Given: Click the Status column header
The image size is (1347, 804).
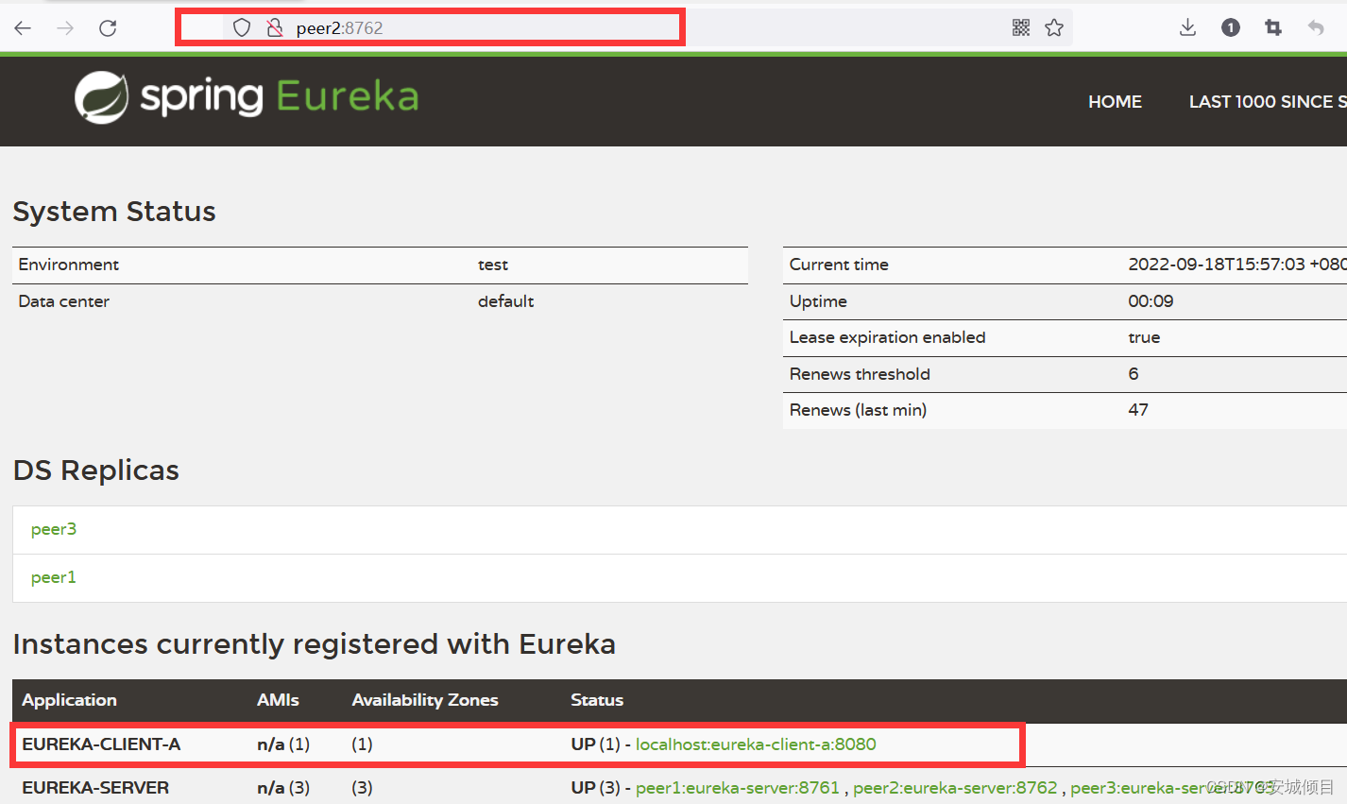Looking at the screenshot, I should [597, 700].
